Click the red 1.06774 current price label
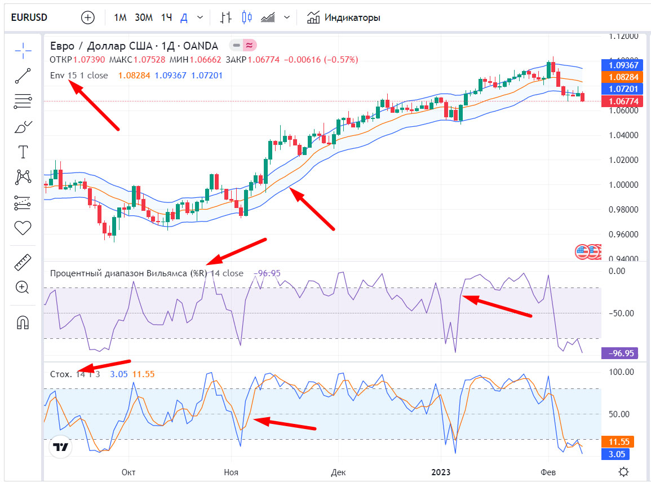The height and width of the screenshot is (482, 651). pos(622,101)
